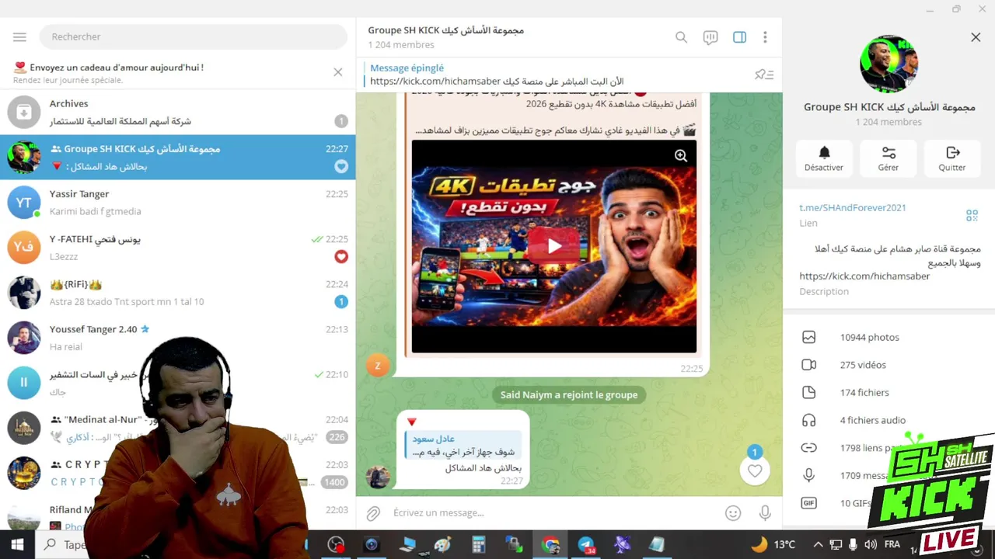Open the t.me/SHAndForever2021 link
This screenshot has height=559, width=995.
pyautogui.click(x=853, y=208)
